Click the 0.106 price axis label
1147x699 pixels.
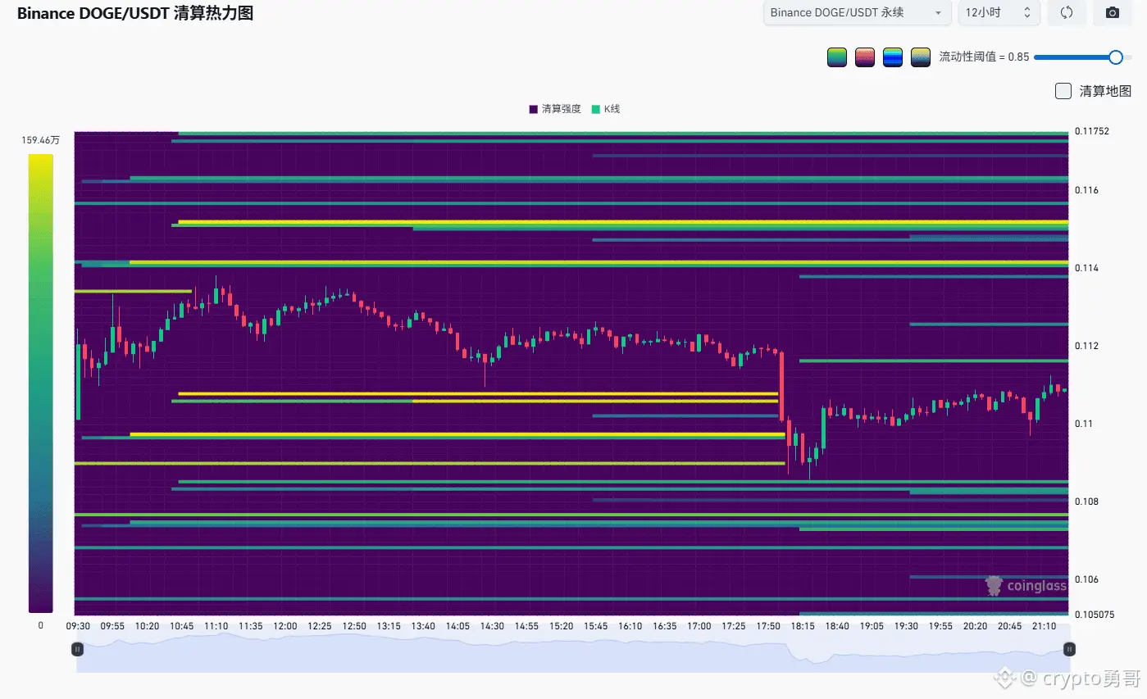[x=1086, y=579]
